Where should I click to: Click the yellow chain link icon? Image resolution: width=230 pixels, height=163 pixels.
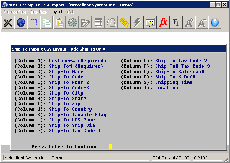click(124, 23)
